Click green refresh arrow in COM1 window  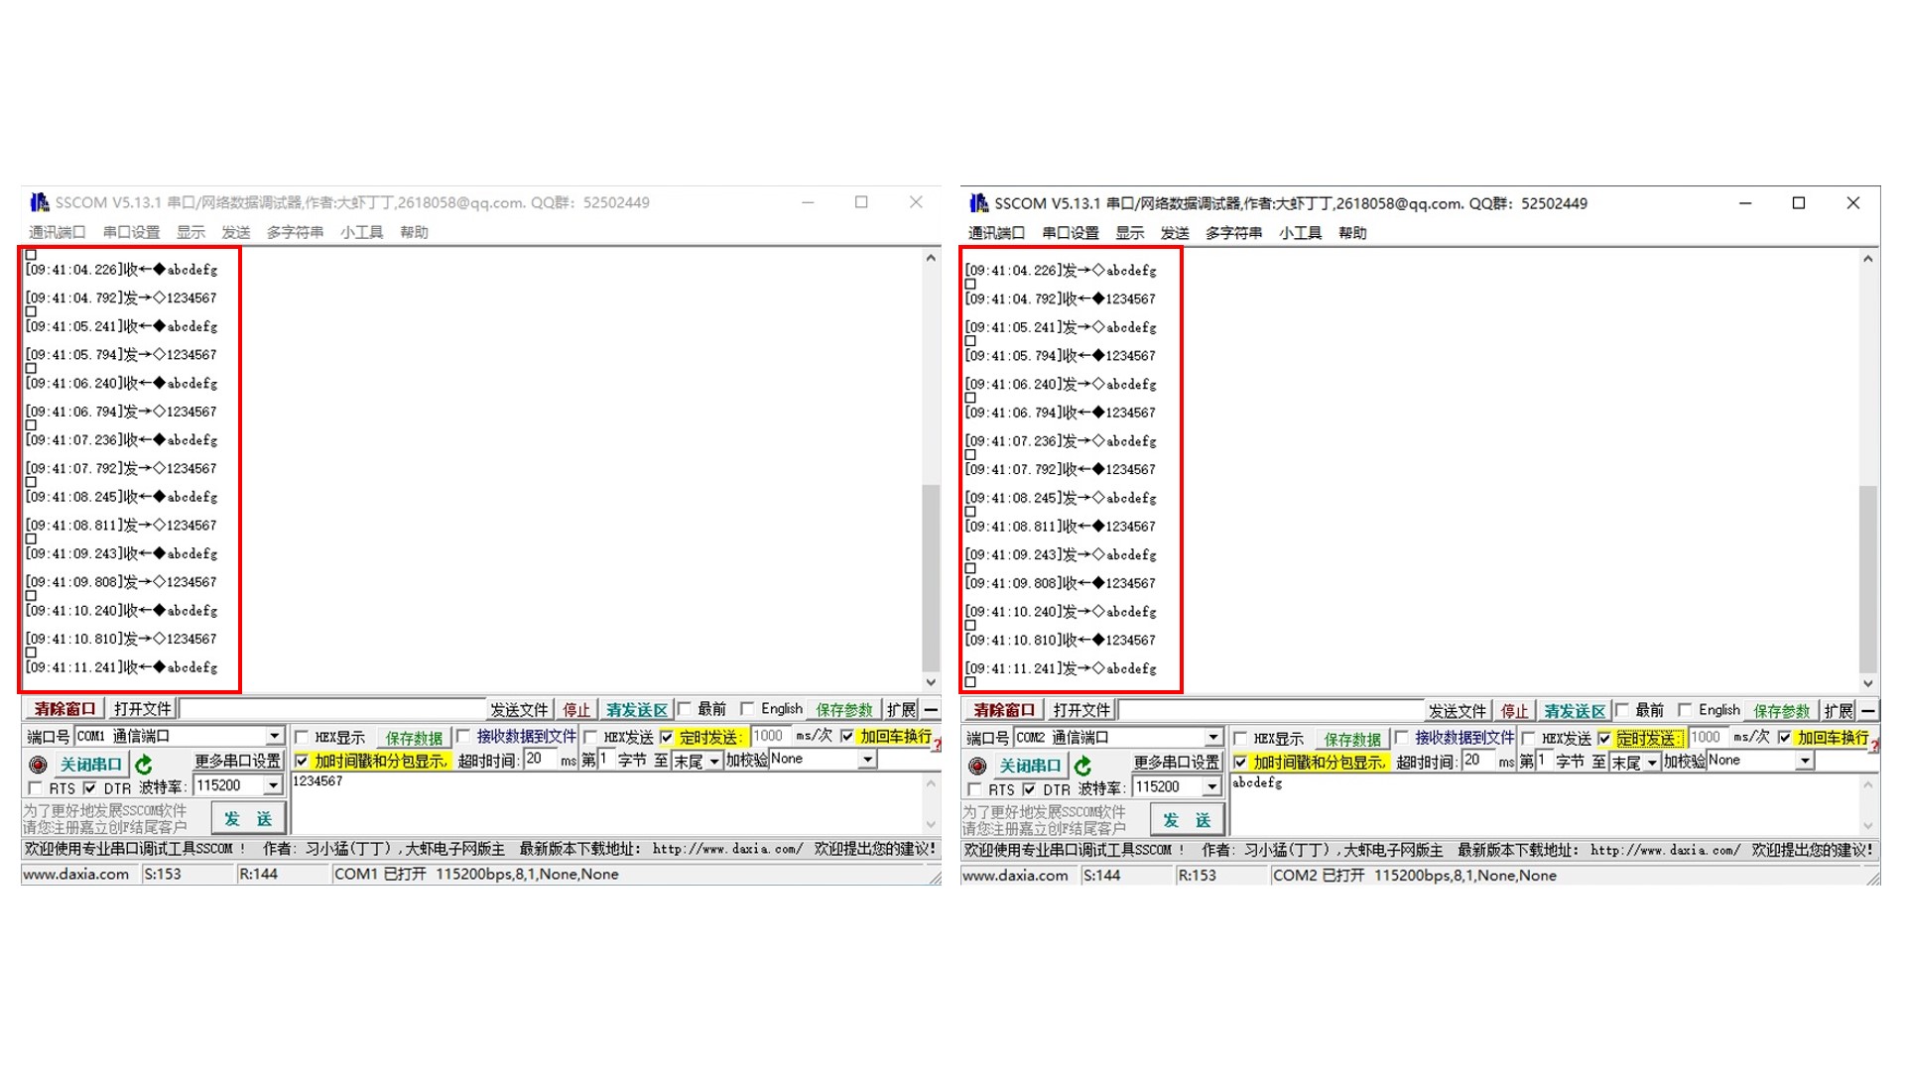coord(144,765)
